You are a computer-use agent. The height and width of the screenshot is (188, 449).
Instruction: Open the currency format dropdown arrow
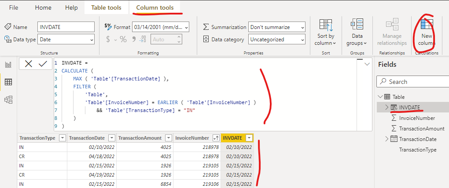pos(116,40)
